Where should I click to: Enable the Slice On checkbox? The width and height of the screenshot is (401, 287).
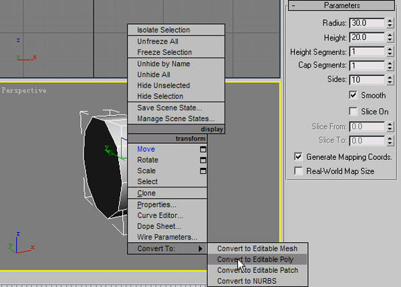354,111
